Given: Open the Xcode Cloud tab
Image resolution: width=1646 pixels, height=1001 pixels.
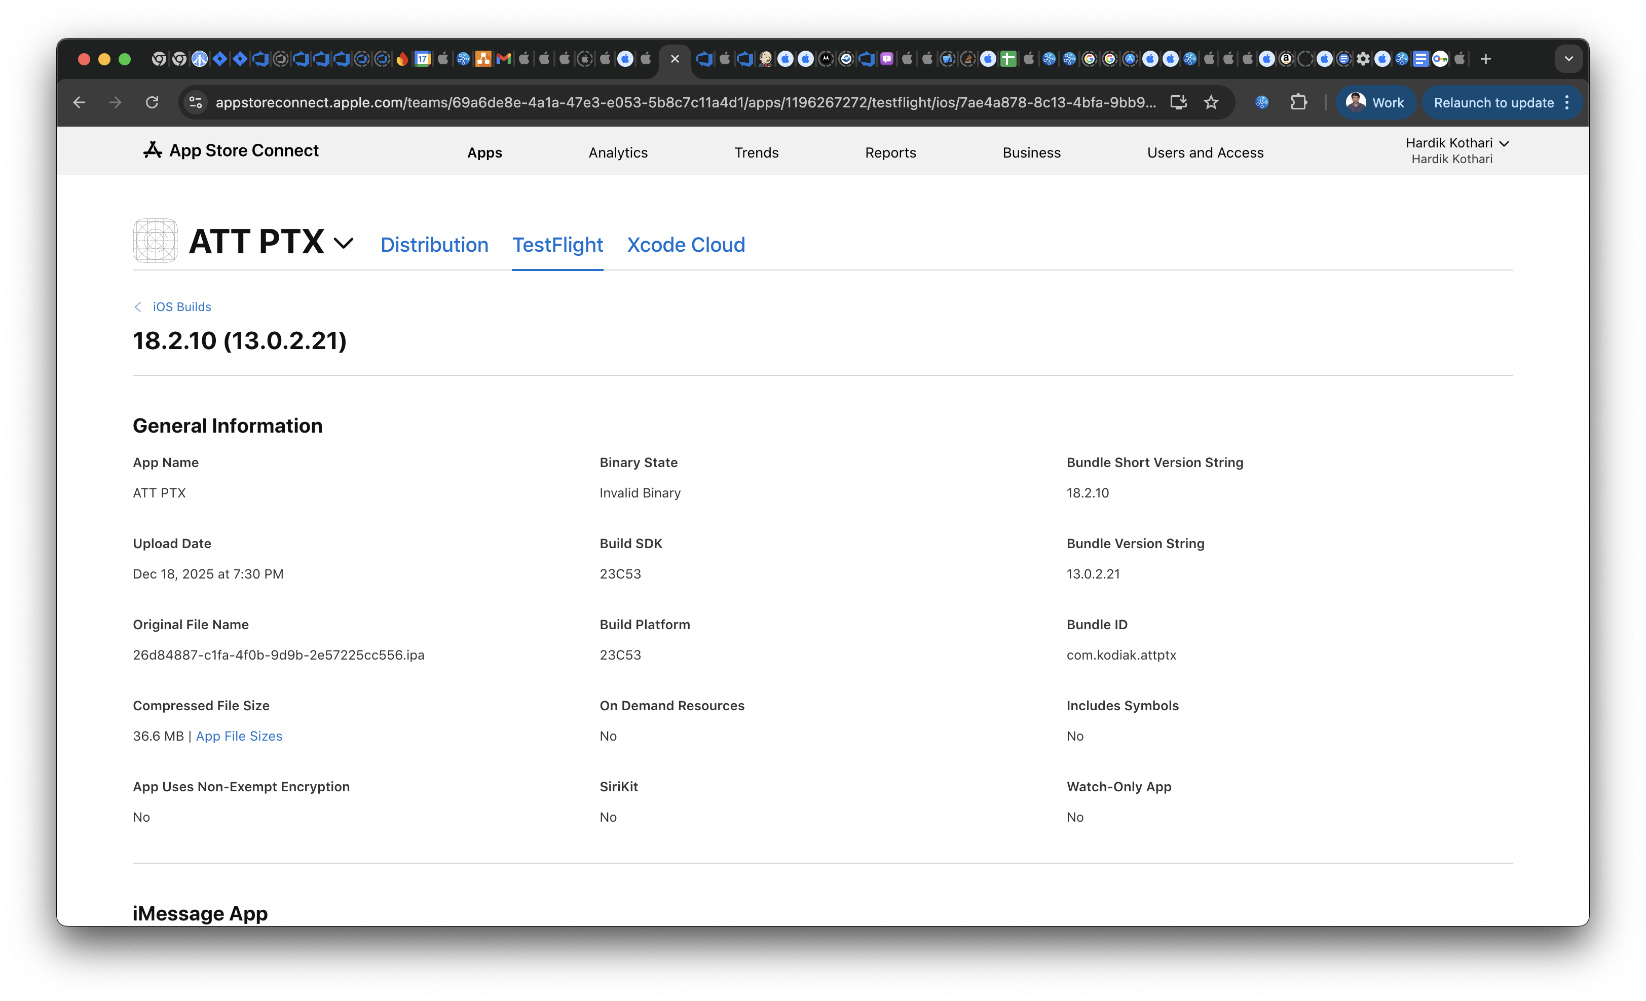Looking at the screenshot, I should (x=685, y=244).
